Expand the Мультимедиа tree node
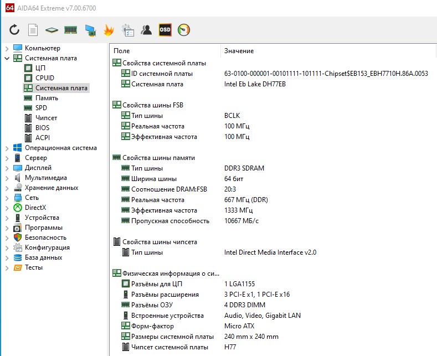This screenshot has height=356, width=437. 7,178
